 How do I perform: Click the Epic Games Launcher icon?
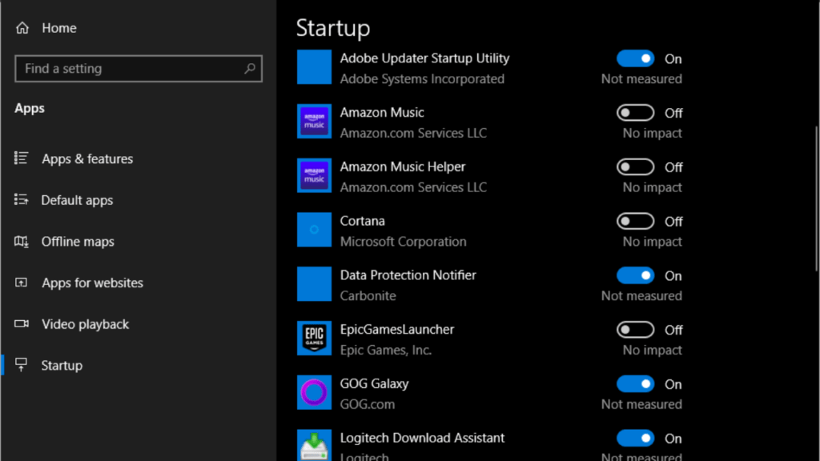314,339
